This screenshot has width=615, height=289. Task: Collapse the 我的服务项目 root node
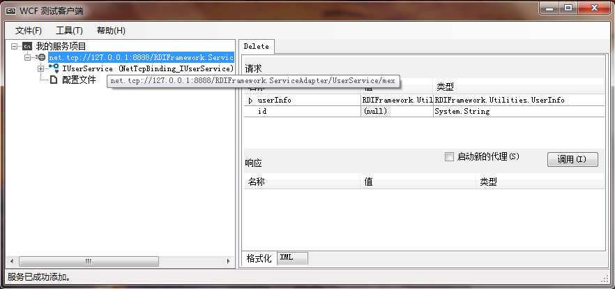15,46
